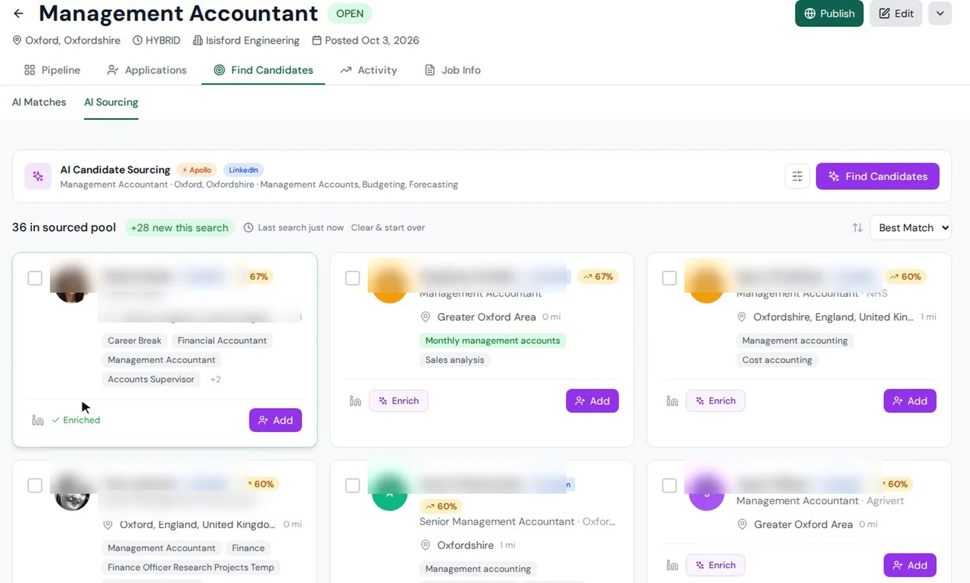Image resolution: width=970 pixels, height=583 pixels.
Task: Click the calendar icon by Posted Oct 3, 2026
Action: click(x=317, y=40)
